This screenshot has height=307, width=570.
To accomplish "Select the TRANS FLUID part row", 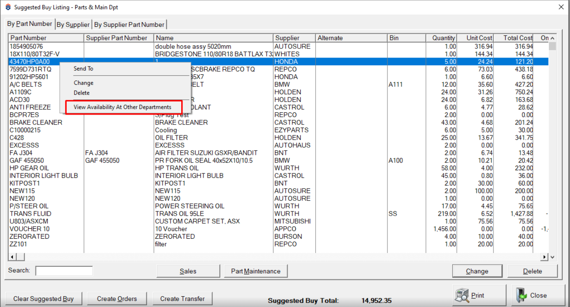I will click(x=30, y=214).
